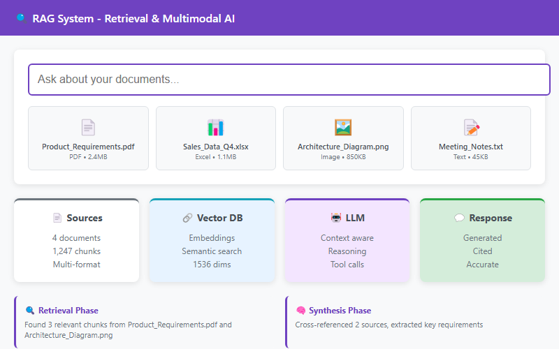Click the Sources page icon
559x349 pixels.
(57, 218)
